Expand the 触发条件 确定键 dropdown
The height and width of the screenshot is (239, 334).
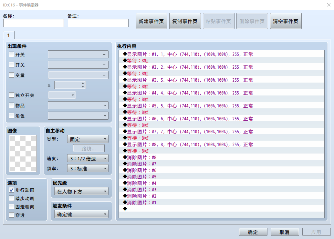tap(81, 214)
